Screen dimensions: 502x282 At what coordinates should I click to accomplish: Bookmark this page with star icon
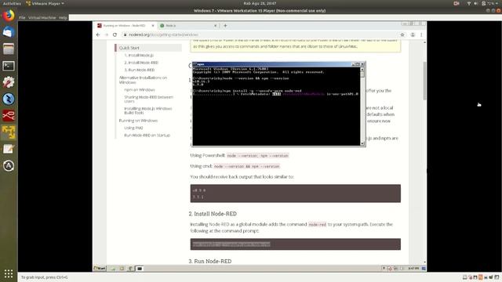pos(402,34)
